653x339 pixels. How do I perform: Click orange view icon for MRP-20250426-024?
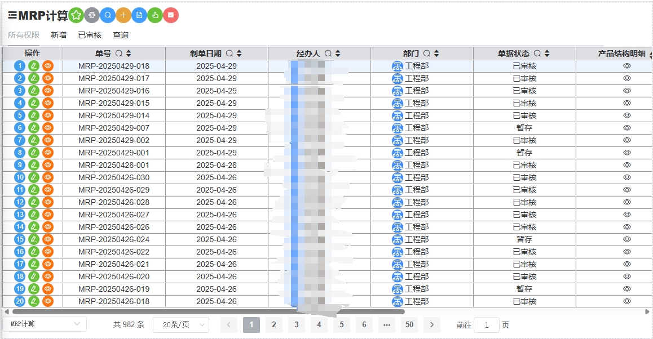[x=48, y=239]
